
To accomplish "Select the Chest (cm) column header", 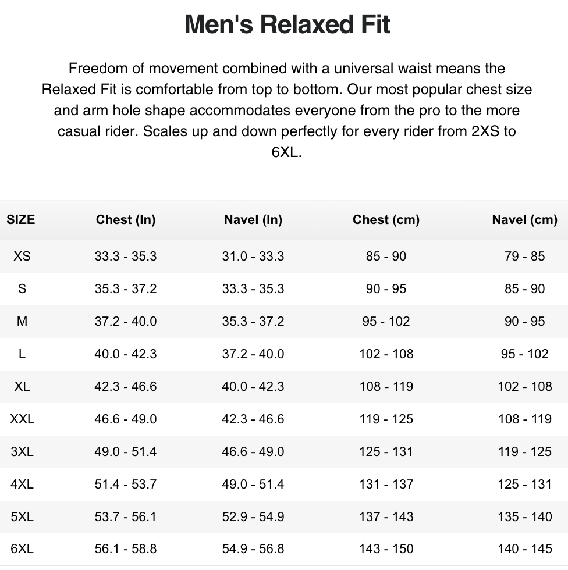I will [x=386, y=220].
